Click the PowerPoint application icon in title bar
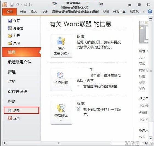Image resolution: width=154 pixels, height=146 pixels. point(5,4)
